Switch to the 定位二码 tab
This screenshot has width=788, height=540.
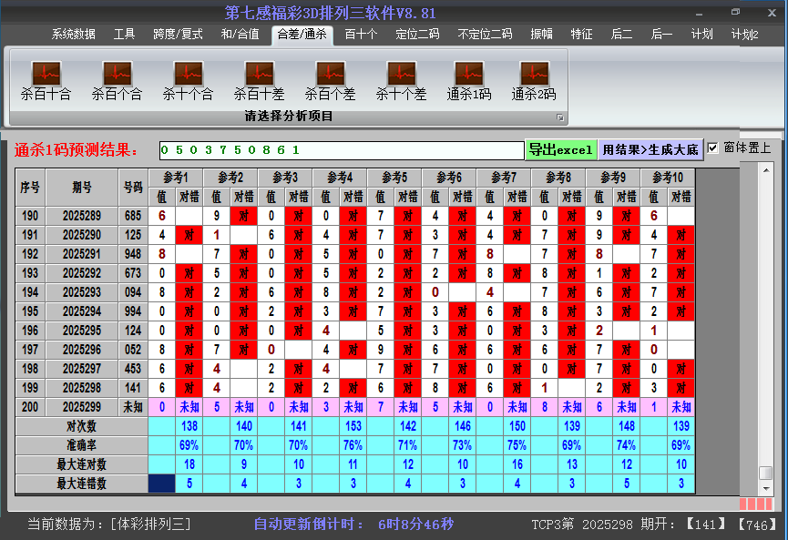(418, 34)
